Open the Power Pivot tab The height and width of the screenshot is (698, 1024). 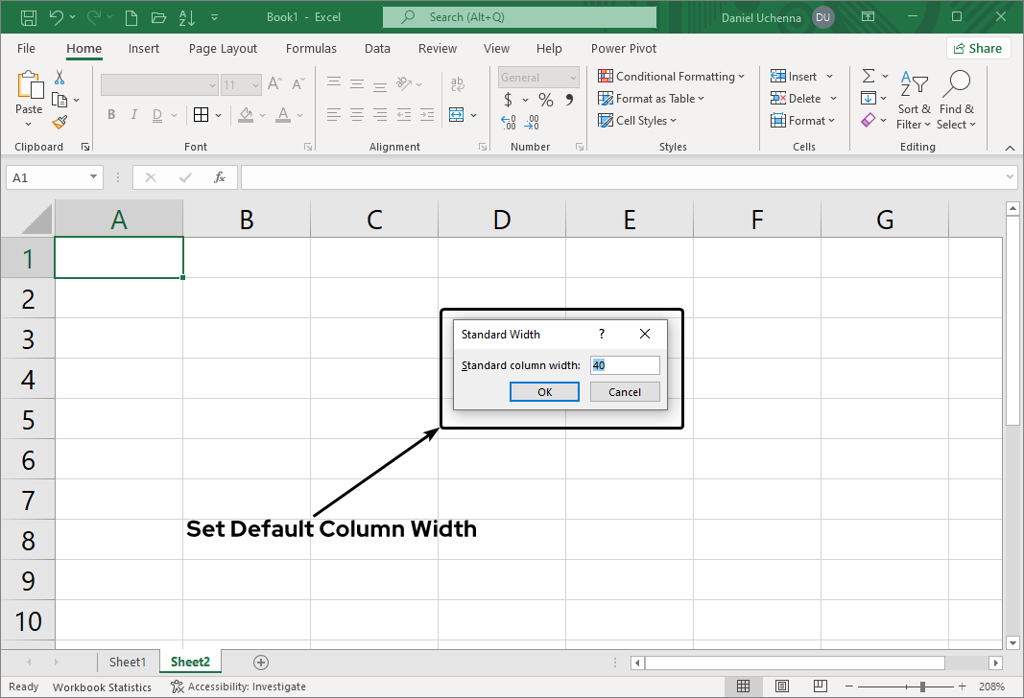pyautogui.click(x=623, y=48)
